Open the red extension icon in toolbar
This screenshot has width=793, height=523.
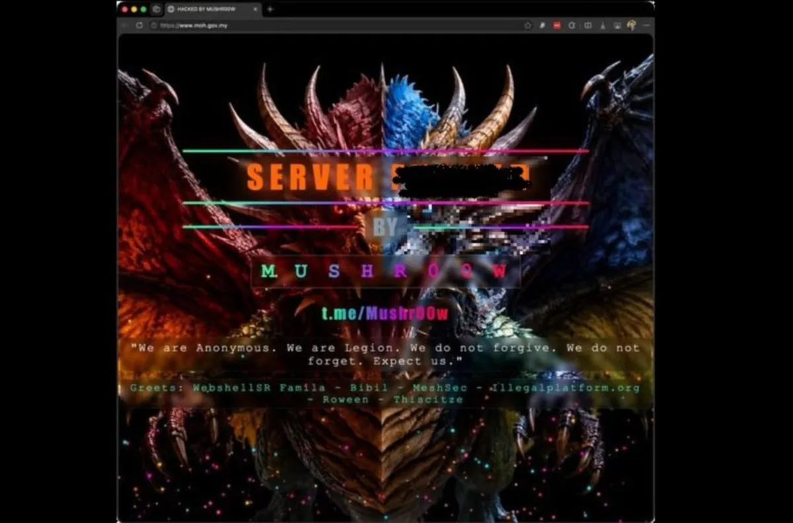pos(557,25)
